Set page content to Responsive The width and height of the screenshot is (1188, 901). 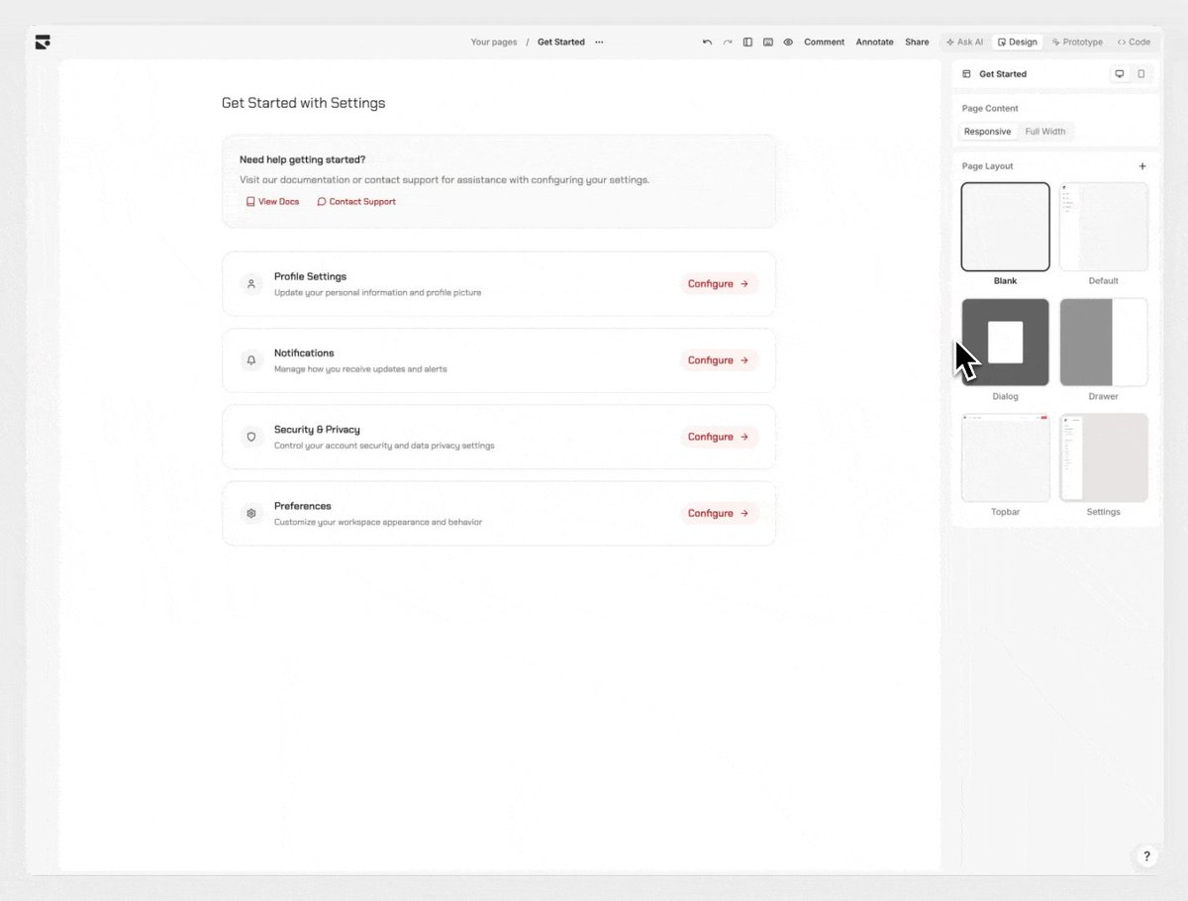[x=987, y=132]
